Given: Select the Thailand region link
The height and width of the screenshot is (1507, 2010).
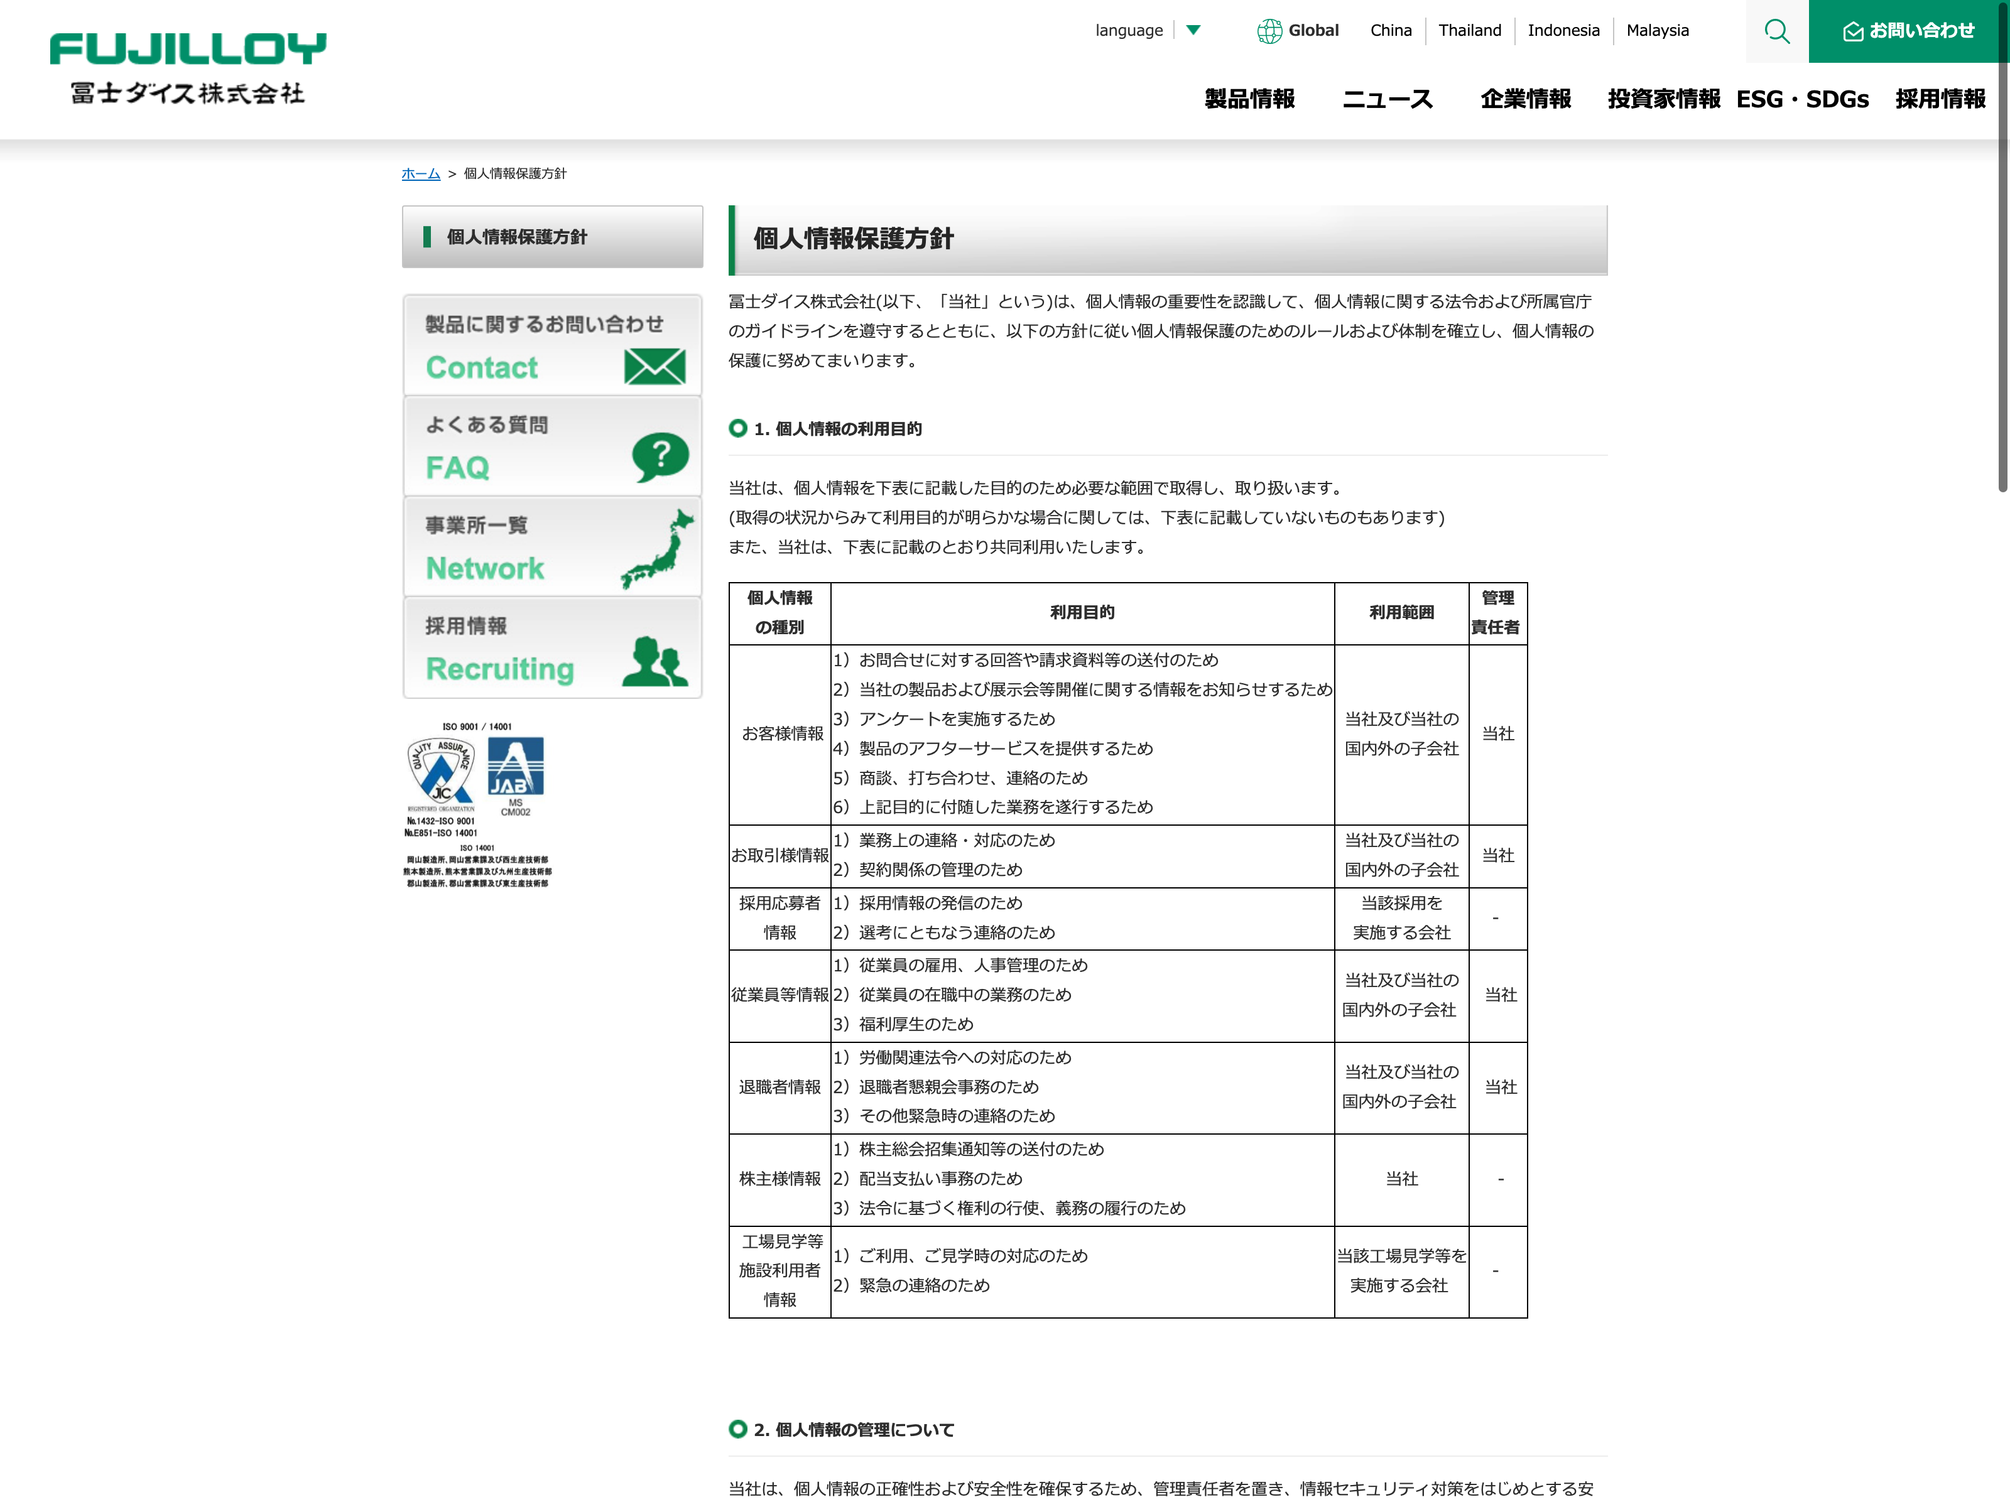Looking at the screenshot, I should (1469, 31).
